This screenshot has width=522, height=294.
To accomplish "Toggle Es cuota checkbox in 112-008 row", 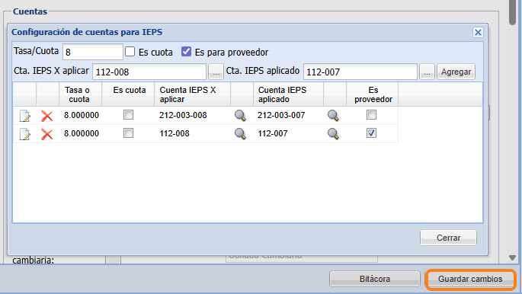I will [x=128, y=133].
